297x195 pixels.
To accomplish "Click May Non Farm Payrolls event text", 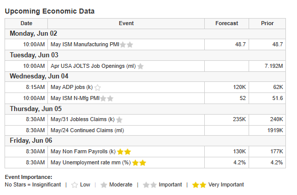I will point(83,152).
